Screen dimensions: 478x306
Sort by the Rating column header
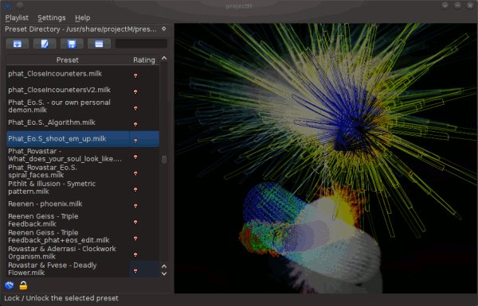click(144, 60)
